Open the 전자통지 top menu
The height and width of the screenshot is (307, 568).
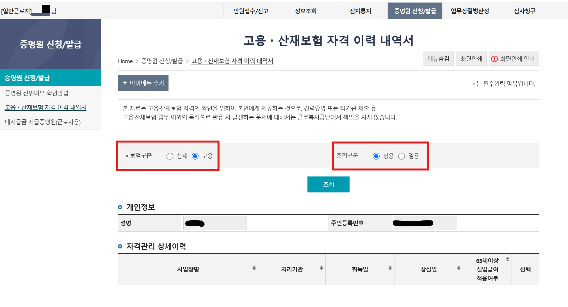[x=360, y=11]
